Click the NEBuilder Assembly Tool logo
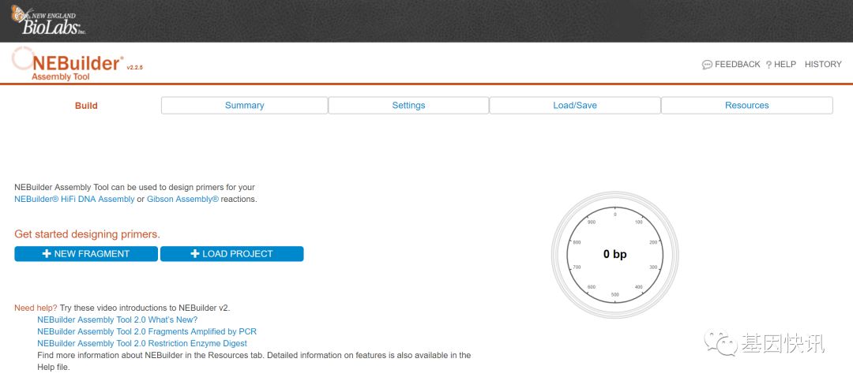Viewport: 853px width, 381px height. point(68,65)
